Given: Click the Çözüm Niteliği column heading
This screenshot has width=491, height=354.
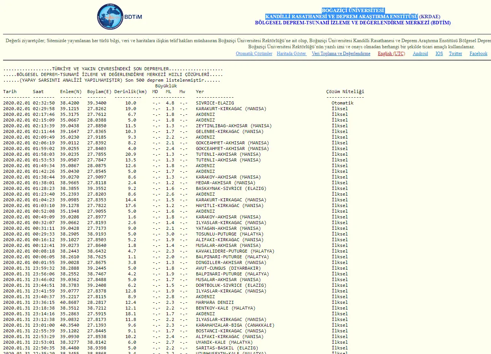Looking at the screenshot, I should pyautogui.click(x=345, y=92).
